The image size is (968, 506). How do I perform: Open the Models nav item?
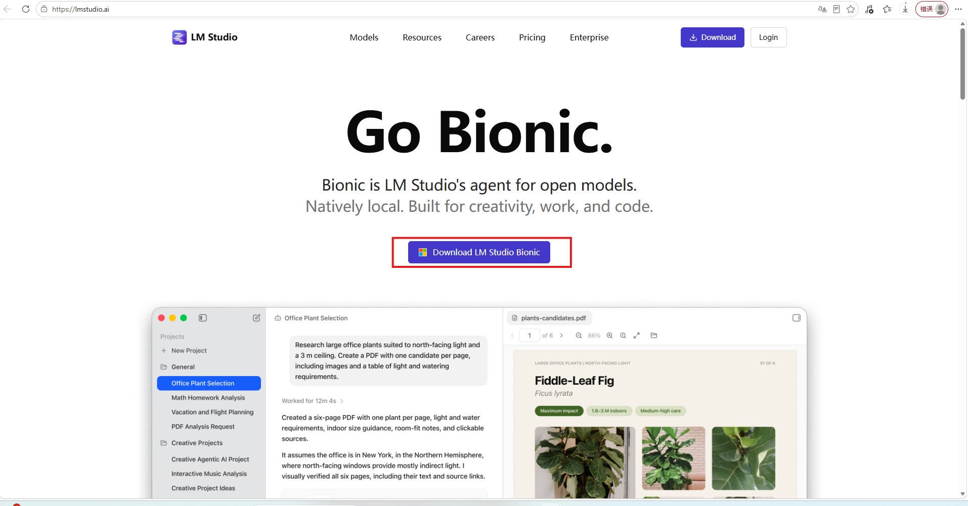(x=364, y=37)
